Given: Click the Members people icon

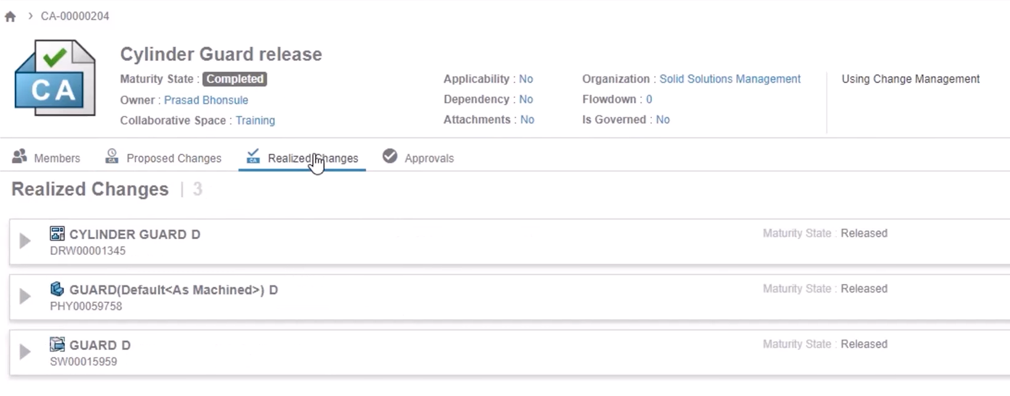Looking at the screenshot, I should [20, 156].
